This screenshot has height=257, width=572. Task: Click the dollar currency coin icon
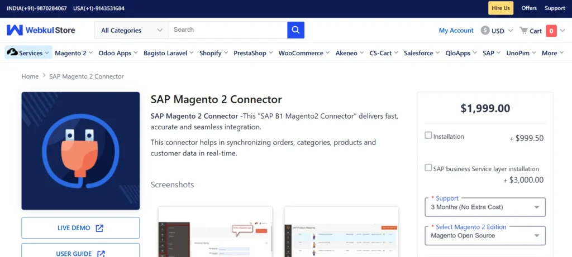(485, 30)
